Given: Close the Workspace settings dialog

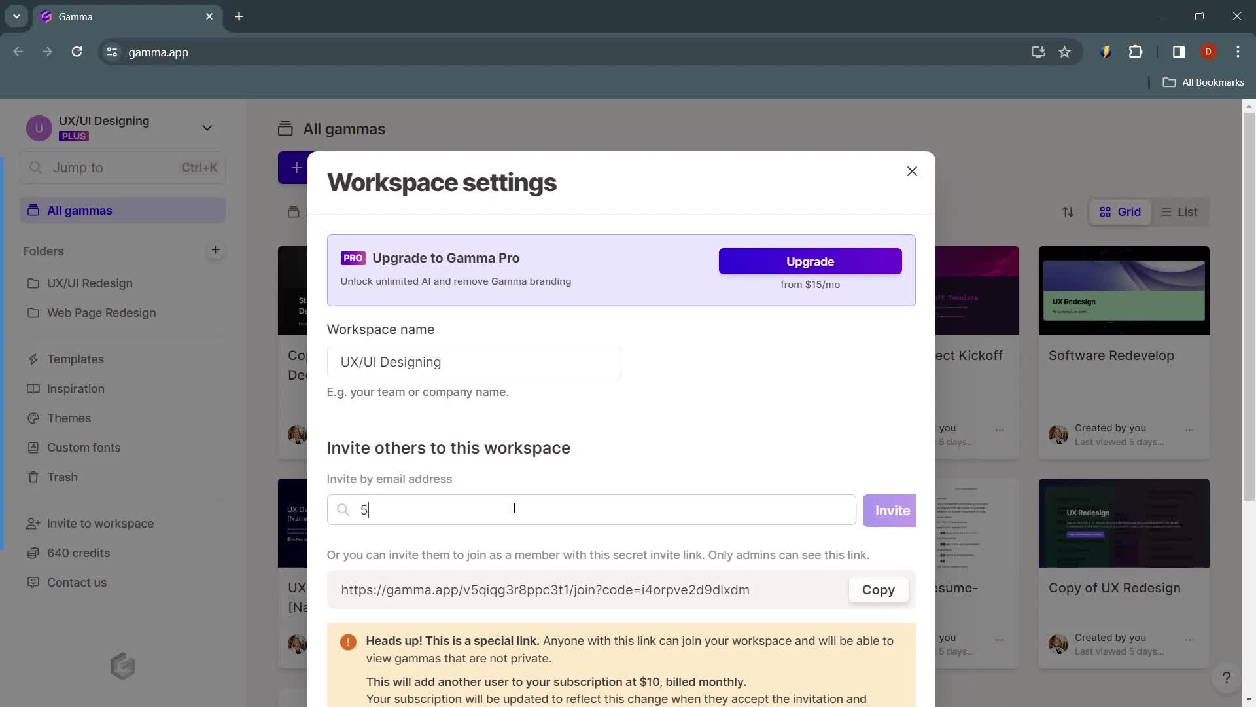Looking at the screenshot, I should [x=912, y=171].
